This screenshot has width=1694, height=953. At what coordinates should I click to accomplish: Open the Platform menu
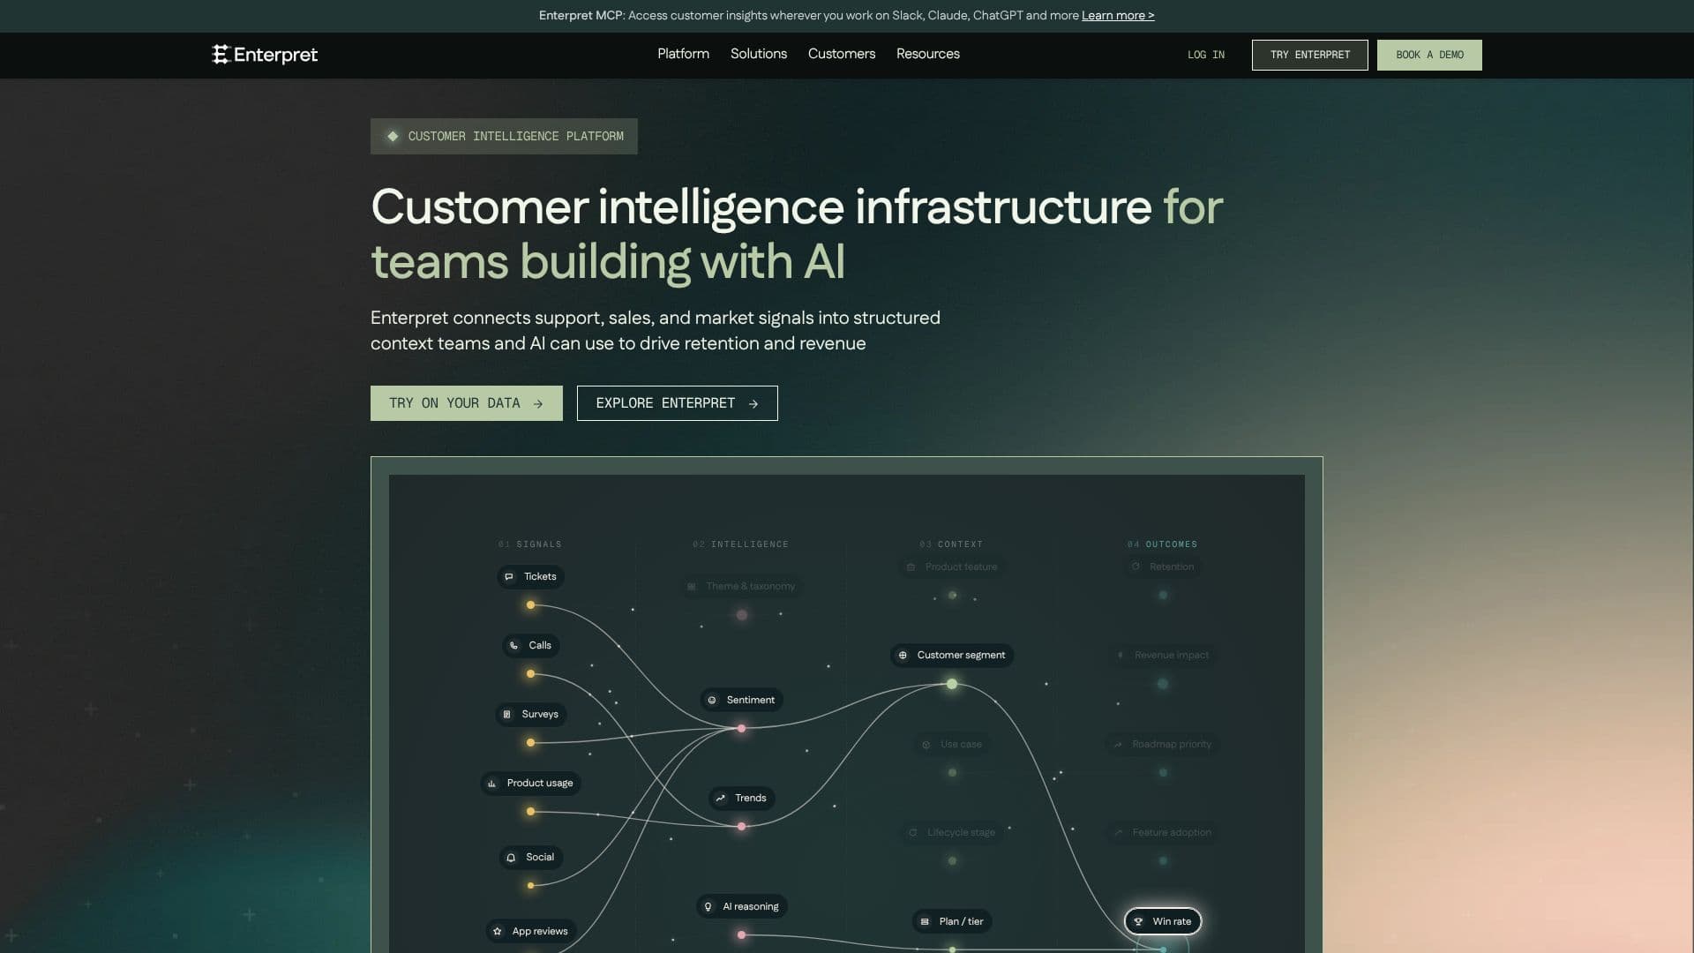(x=683, y=54)
